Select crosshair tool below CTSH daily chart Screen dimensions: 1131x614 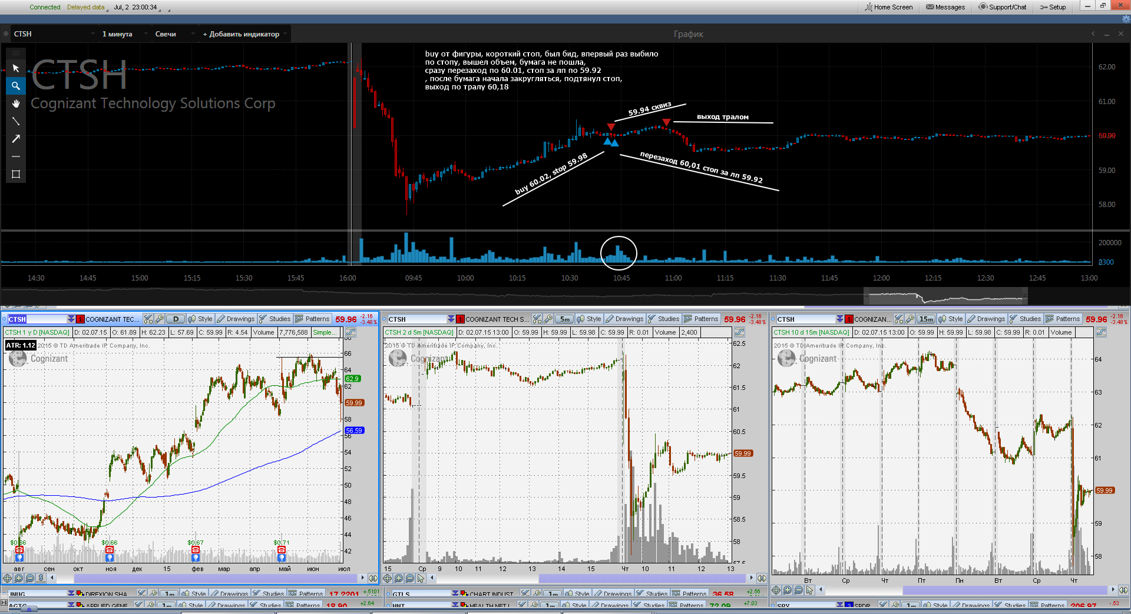pyautogui.click(x=8, y=578)
